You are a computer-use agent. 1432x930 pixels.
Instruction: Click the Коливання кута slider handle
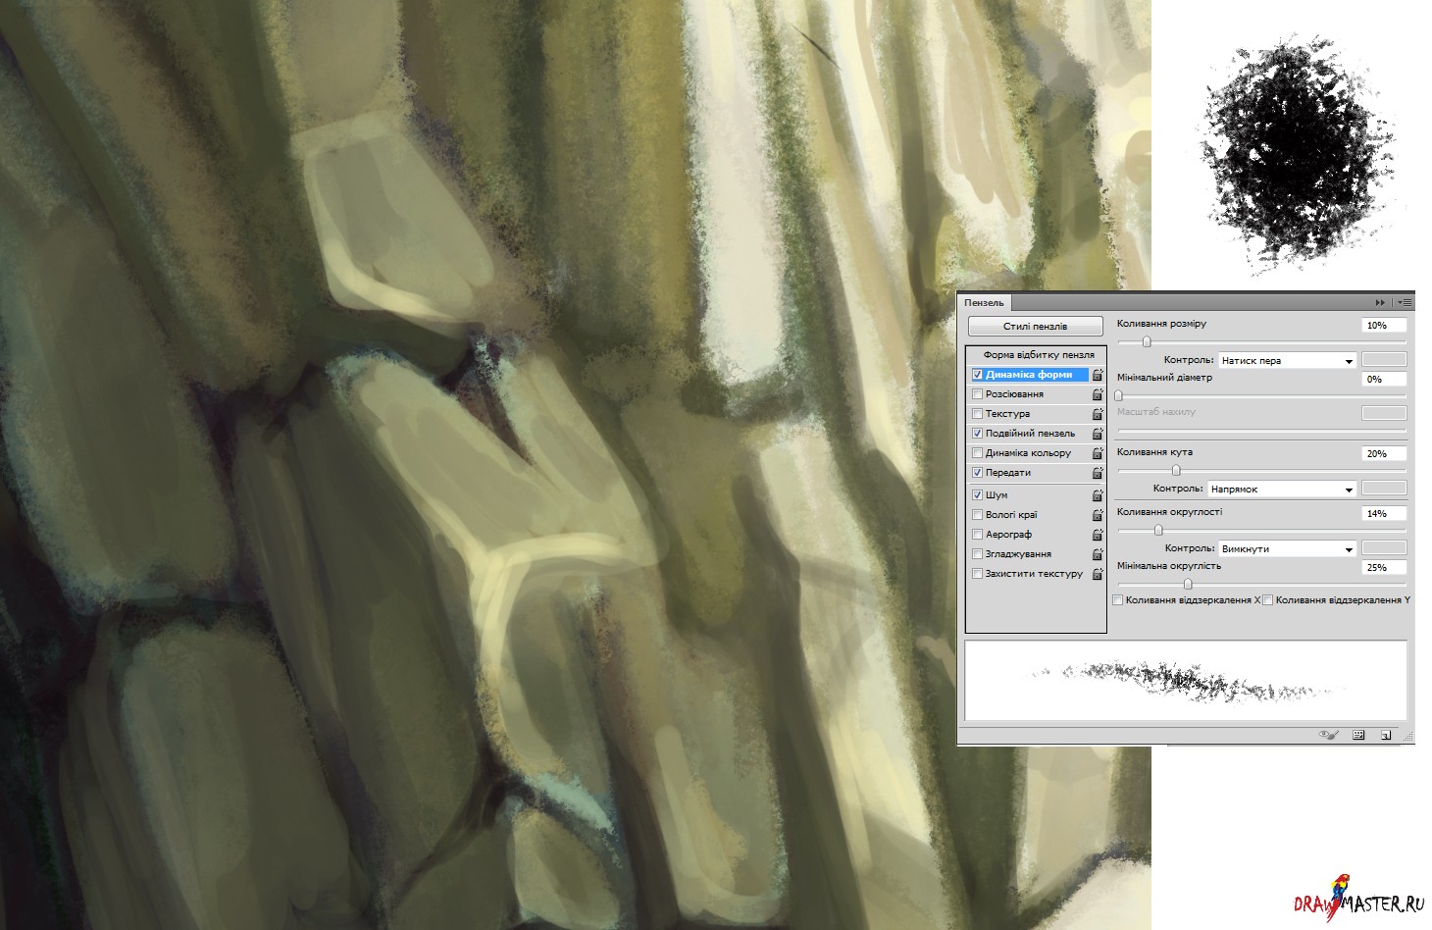[1176, 470]
